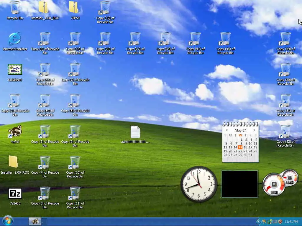Select Copy (27) of Recycle Bin
This screenshot has width=302, height=226.
coord(135,43)
